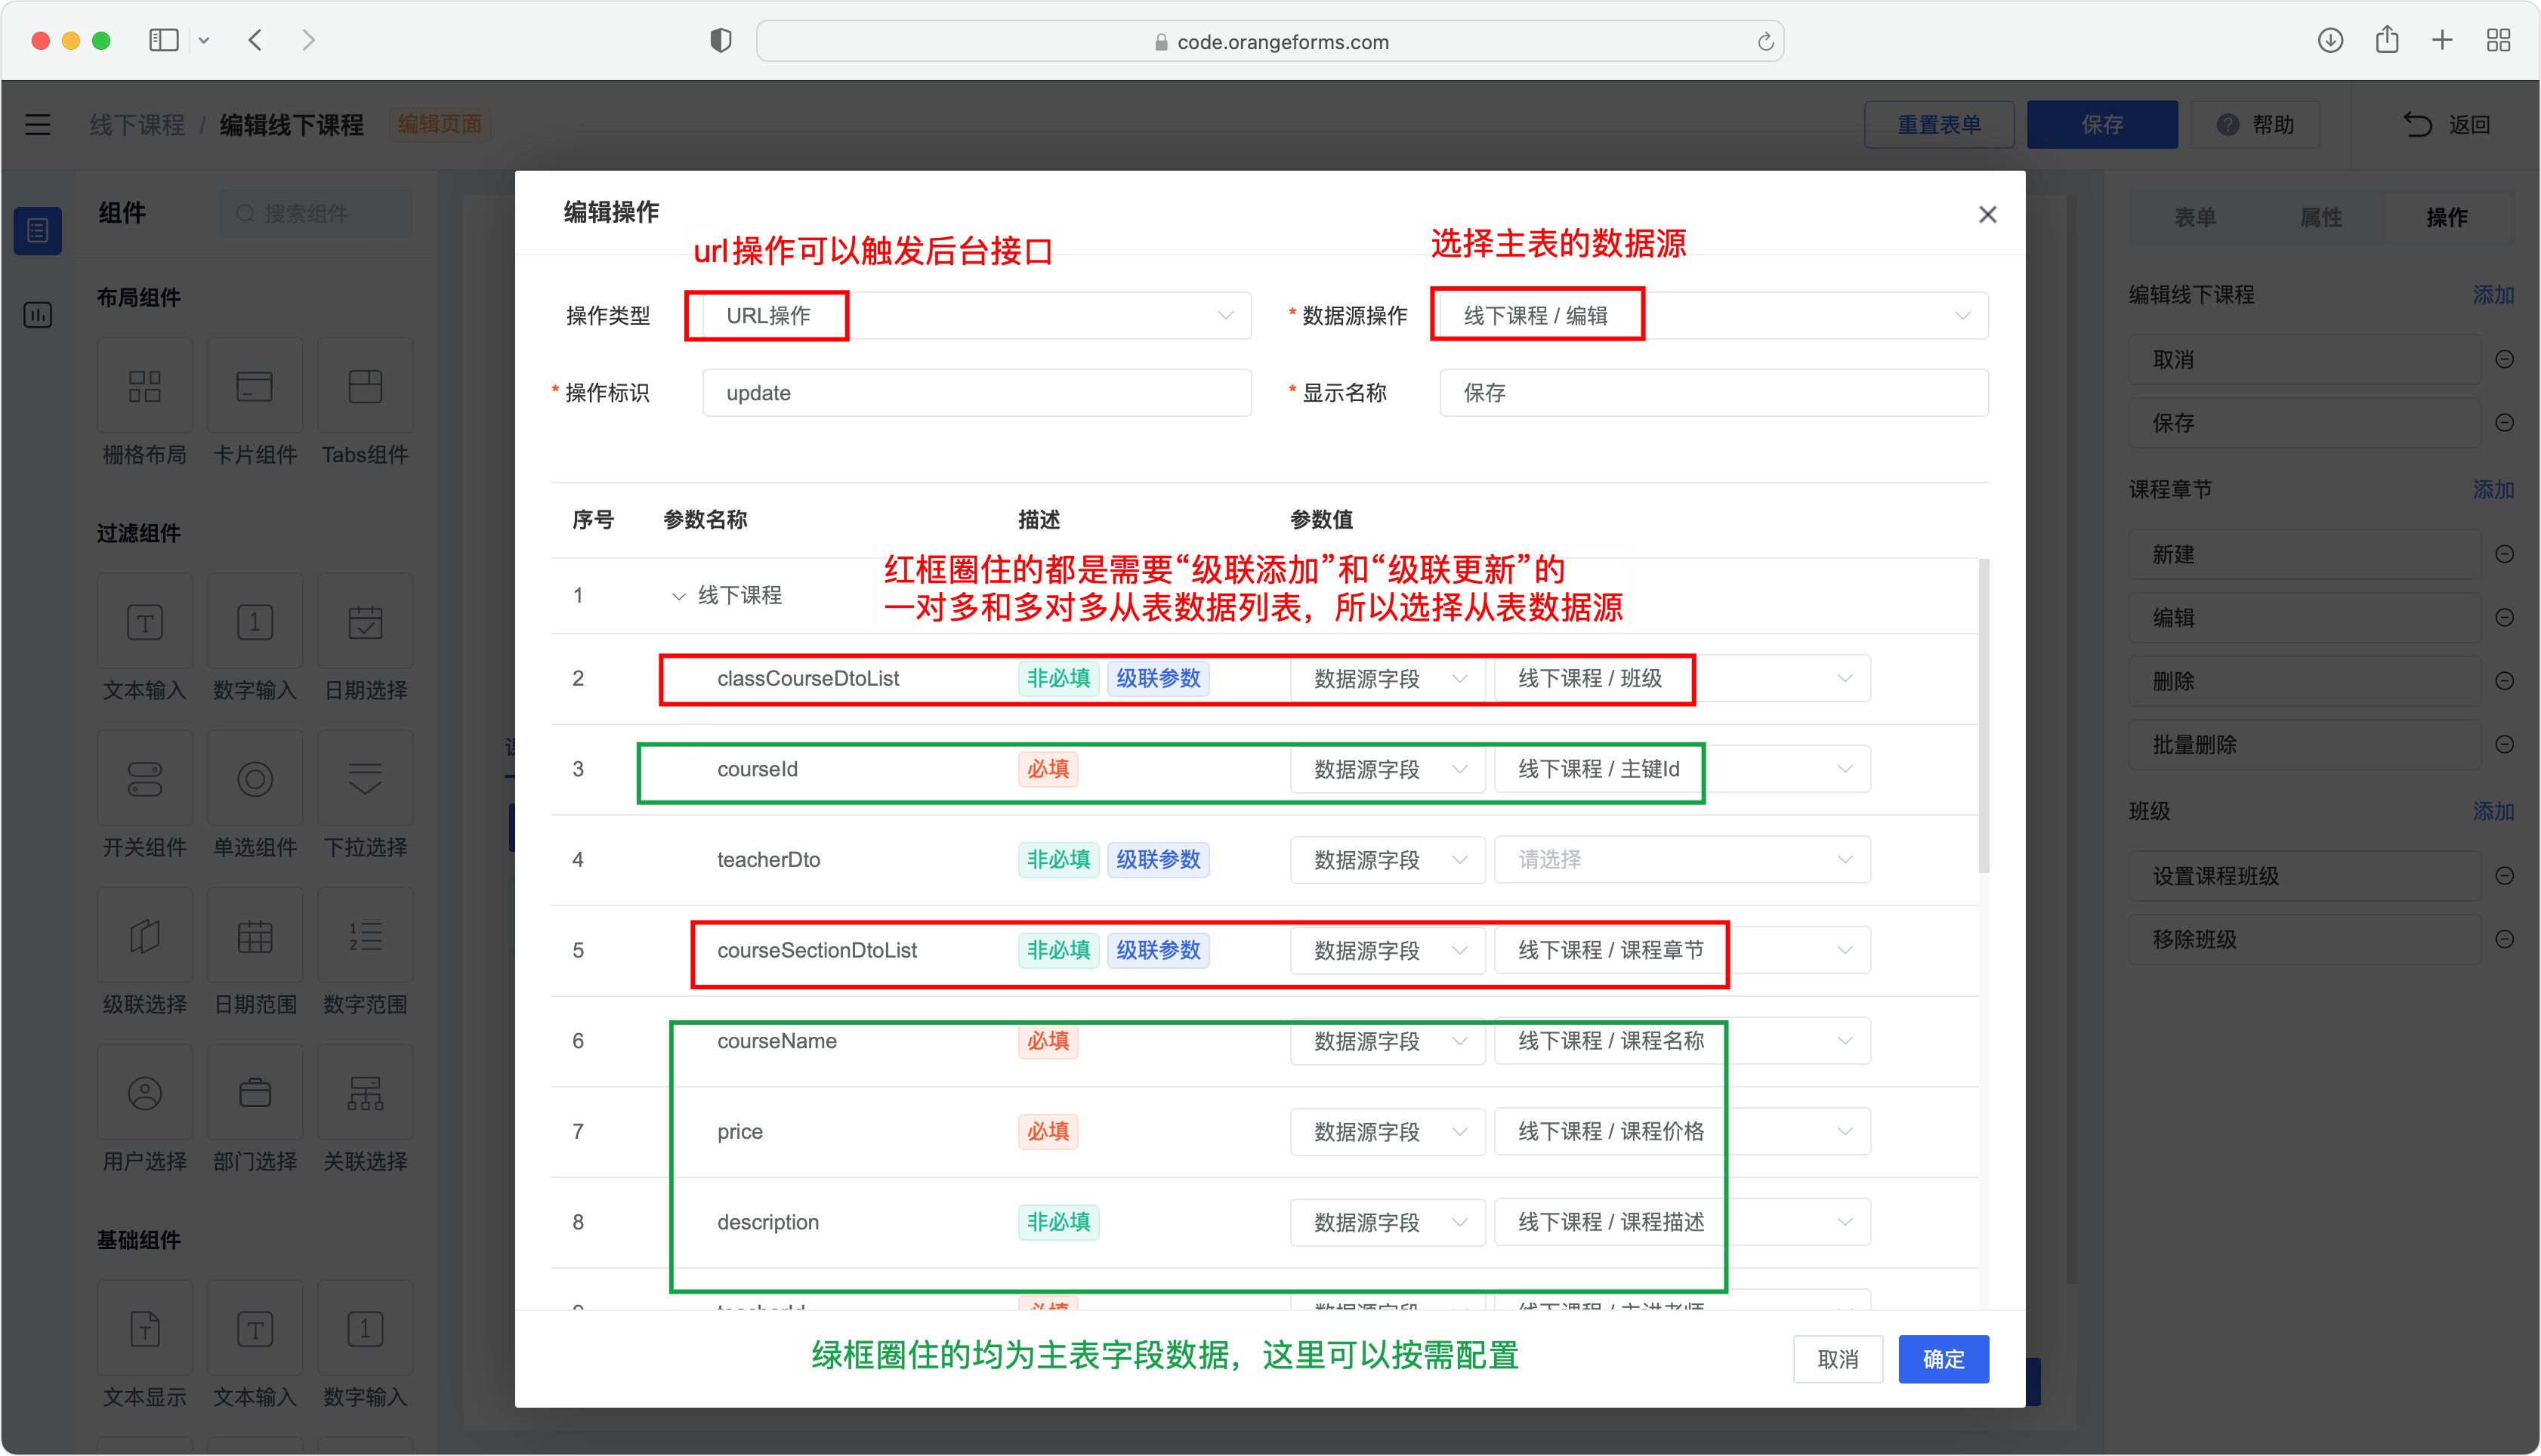Select the 开关组件 component icon
The height and width of the screenshot is (1456, 2541).
[145, 779]
